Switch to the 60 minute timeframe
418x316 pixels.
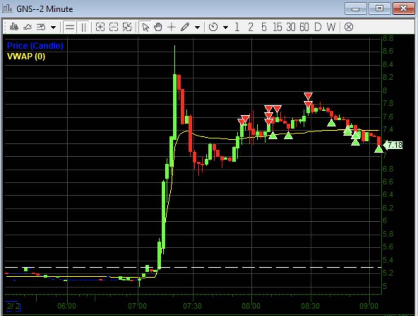[x=304, y=27]
